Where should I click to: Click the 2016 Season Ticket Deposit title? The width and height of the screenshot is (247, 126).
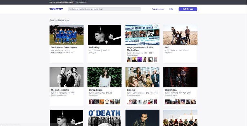[64, 47]
